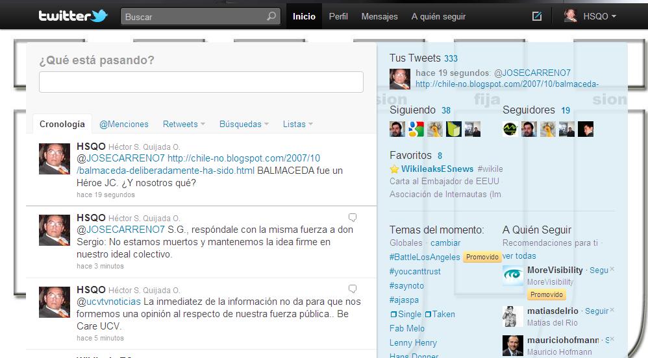The height and width of the screenshot is (358, 648).
Task: Open the Favoritos 8 list
Action: pyautogui.click(x=416, y=155)
